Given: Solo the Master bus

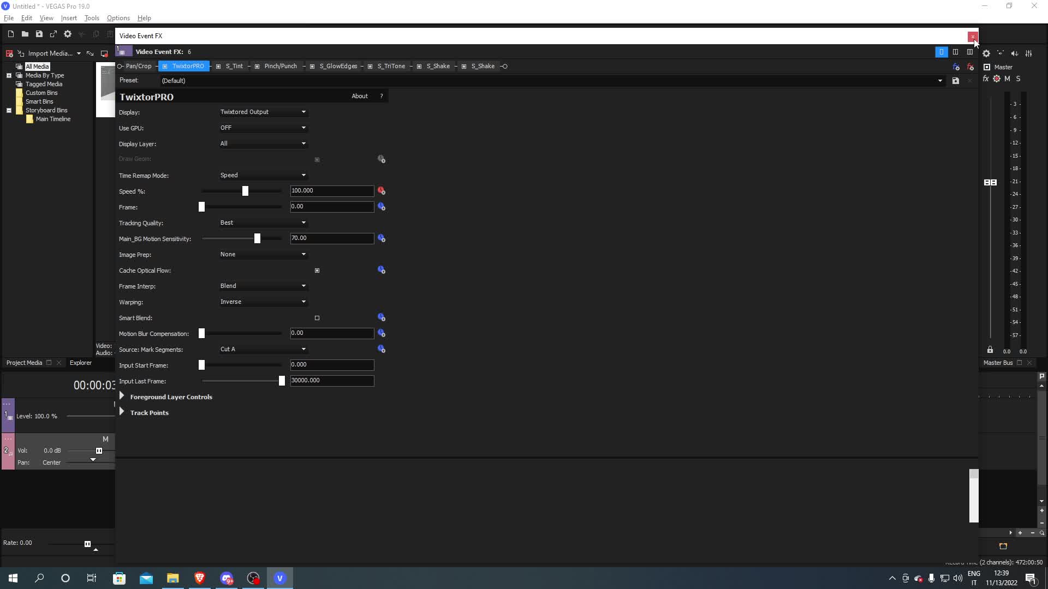Looking at the screenshot, I should tap(1017, 79).
